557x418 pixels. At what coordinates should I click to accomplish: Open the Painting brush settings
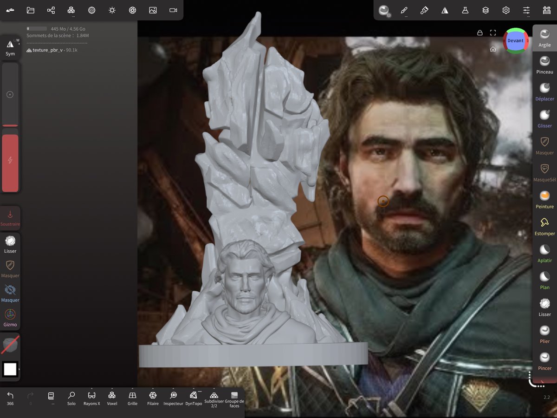point(424,10)
